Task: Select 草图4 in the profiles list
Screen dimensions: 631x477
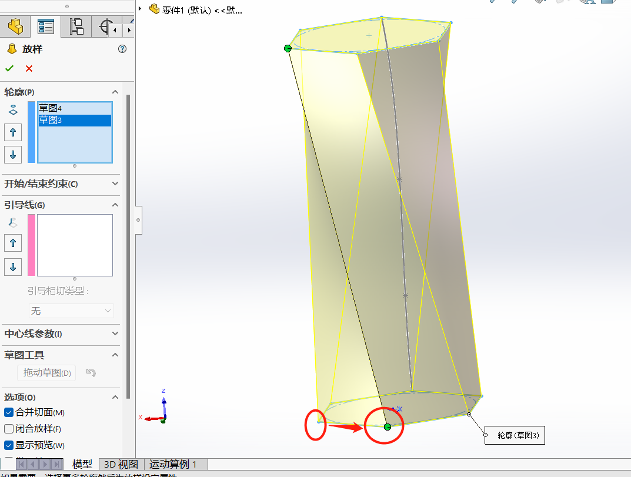Action: (x=75, y=108)
